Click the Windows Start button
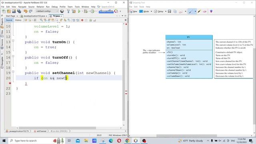 click(x=4, y=140)
